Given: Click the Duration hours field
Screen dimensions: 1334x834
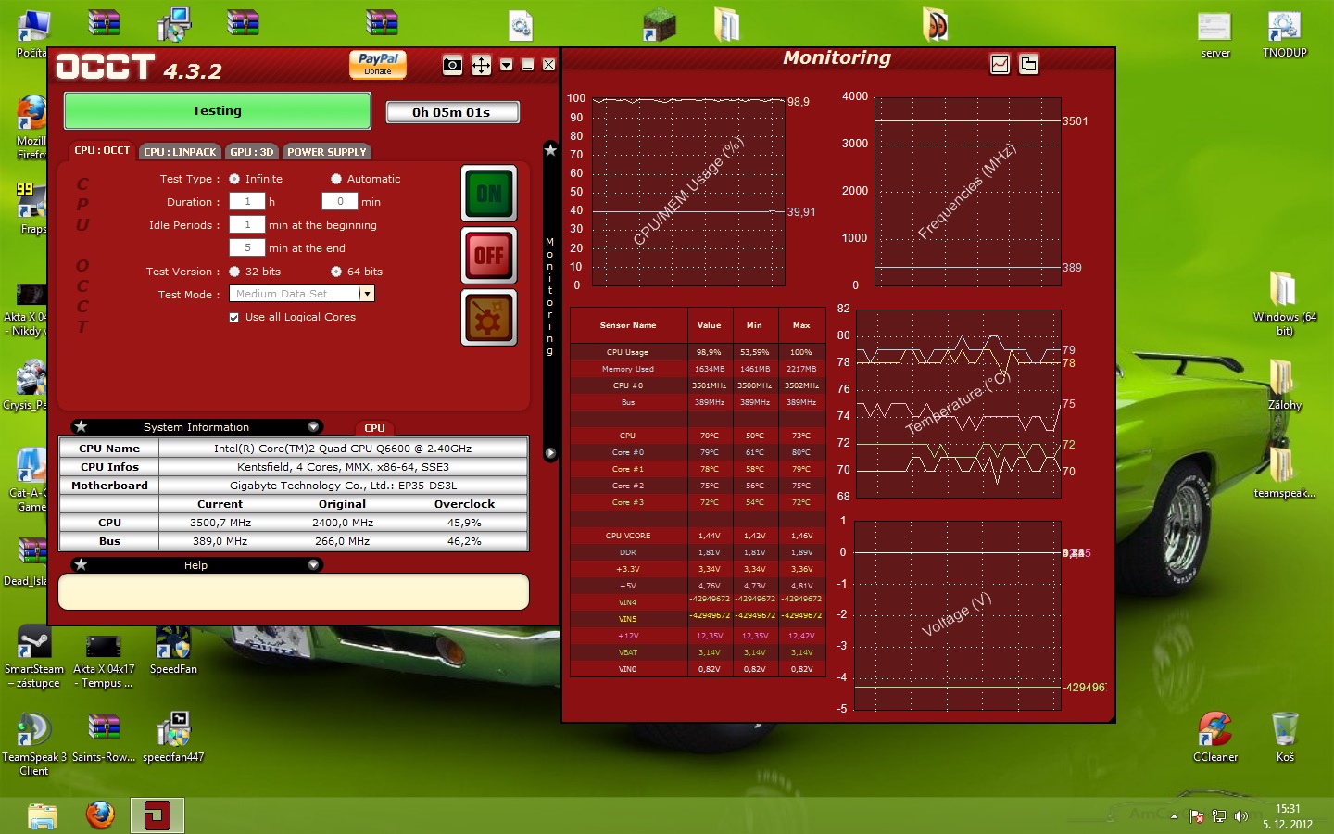Looking at the screenshot, I should click(x=247, y=201).
